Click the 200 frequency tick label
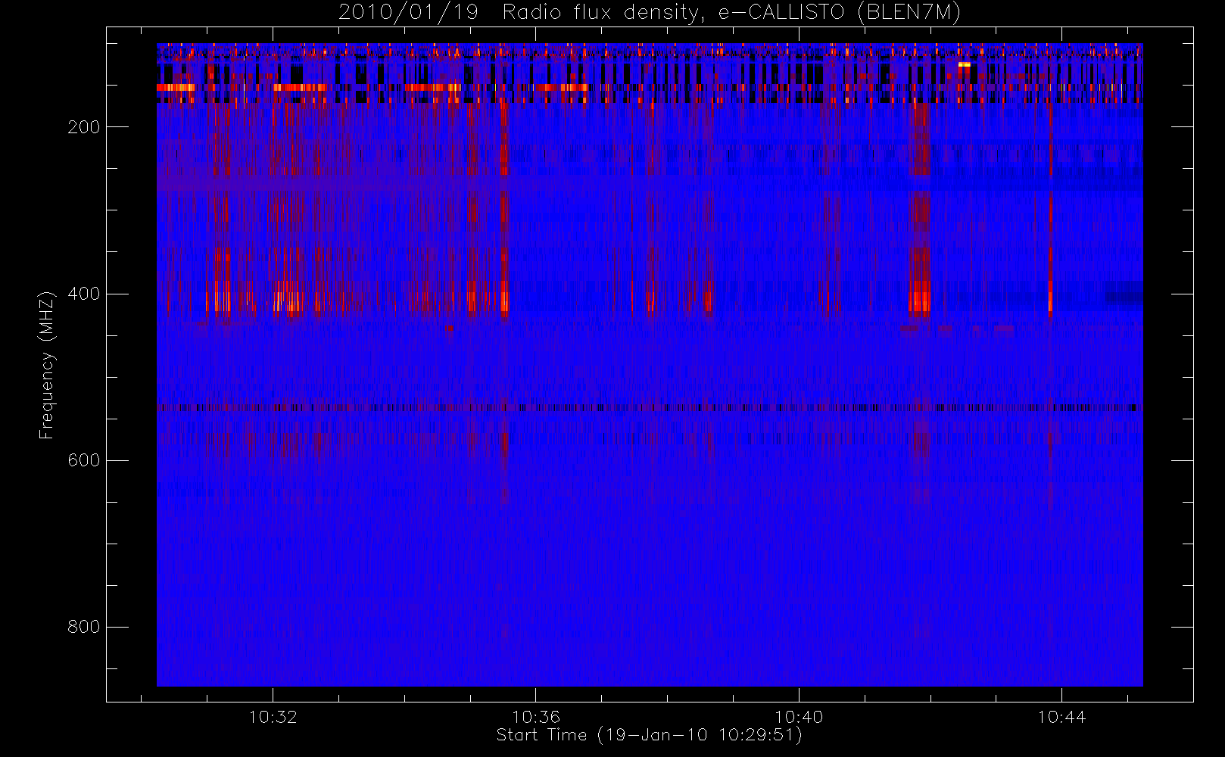This screenshot has width=1225, height=757. [x=83, y=127]
